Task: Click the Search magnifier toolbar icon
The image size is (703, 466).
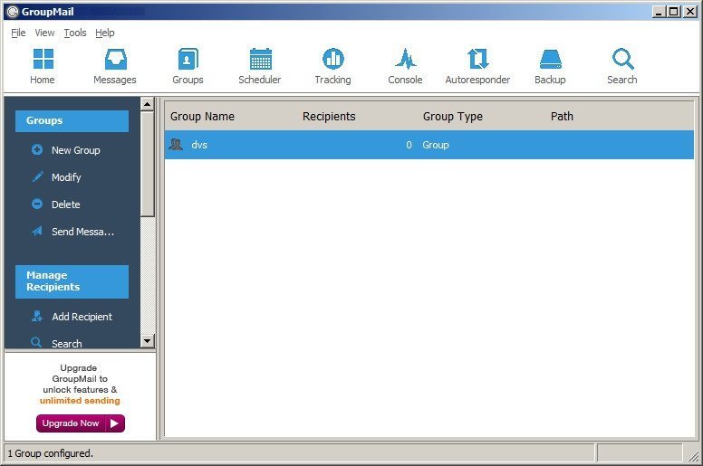Action: (622, 59)
